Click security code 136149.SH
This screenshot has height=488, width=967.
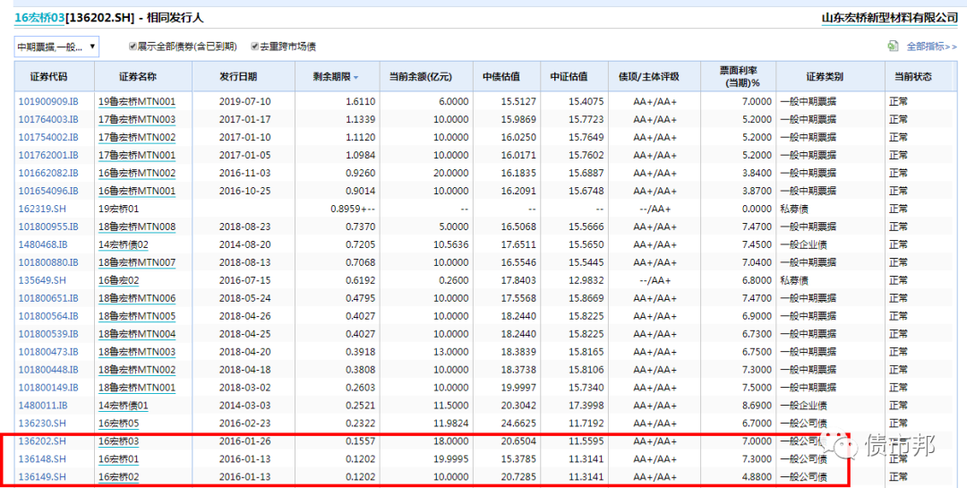tap(43, 477)
